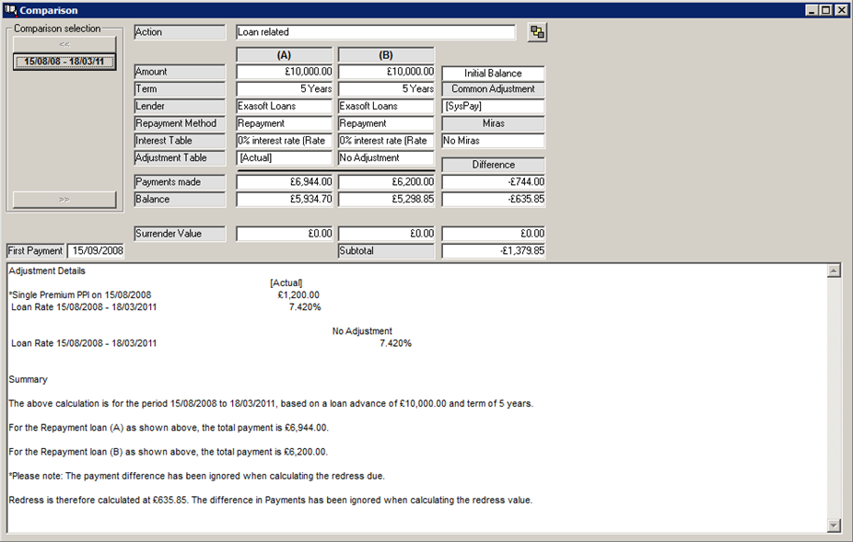
Task: Click Amount field in column B
Action: (x=386, y=72)
